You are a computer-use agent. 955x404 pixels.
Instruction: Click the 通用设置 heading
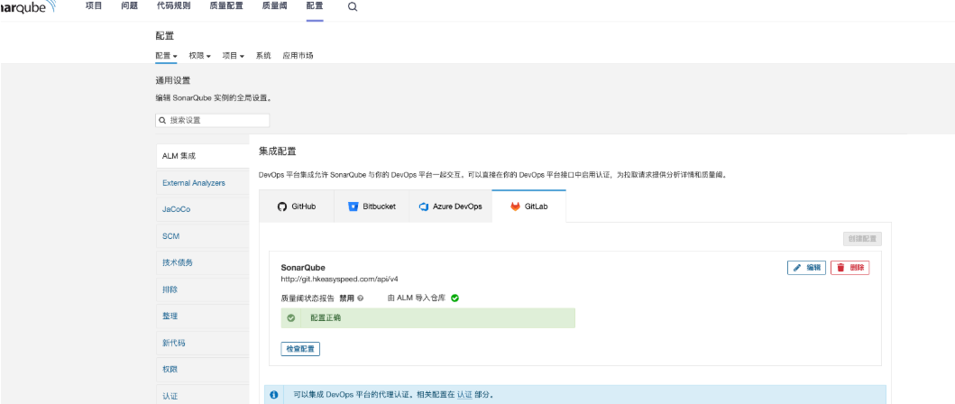tap(173, 80)
